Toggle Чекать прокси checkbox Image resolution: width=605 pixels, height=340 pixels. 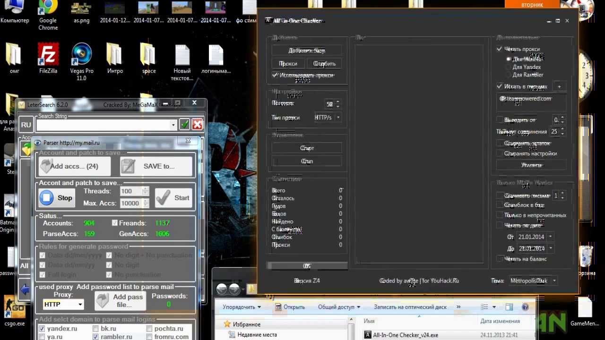click(499, 49)
